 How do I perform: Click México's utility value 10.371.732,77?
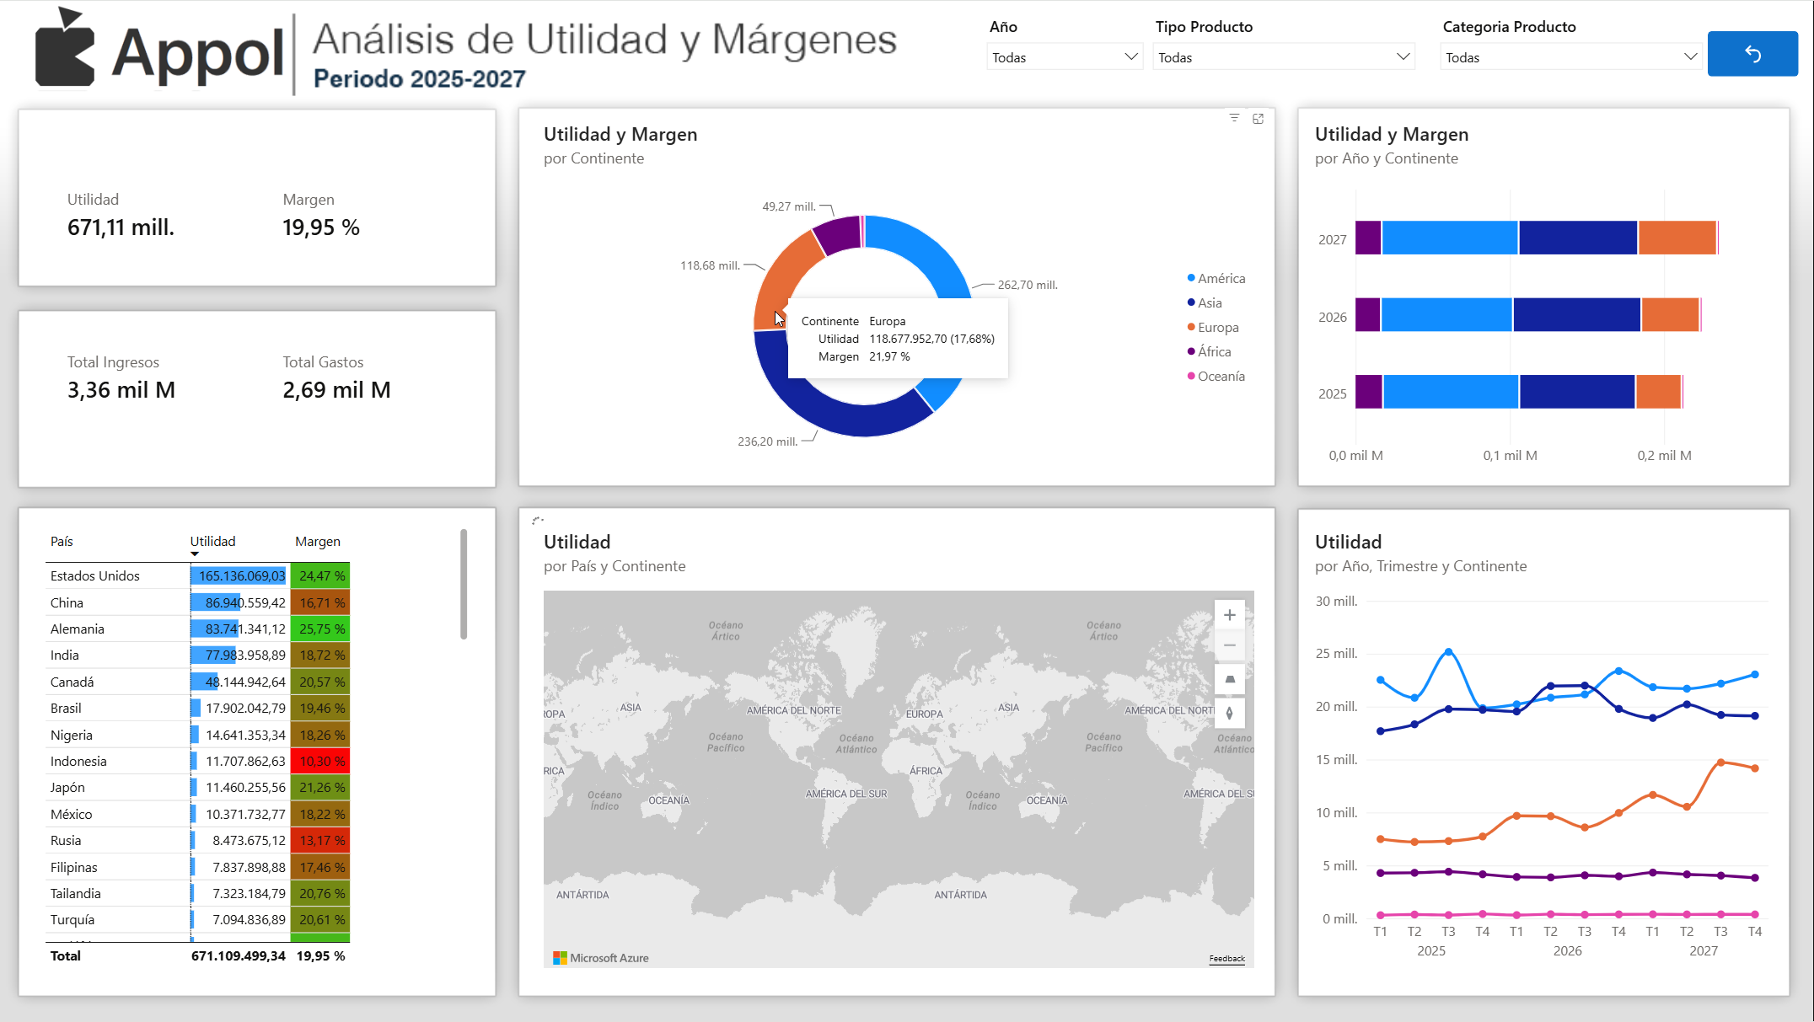[x=245, y=814]
